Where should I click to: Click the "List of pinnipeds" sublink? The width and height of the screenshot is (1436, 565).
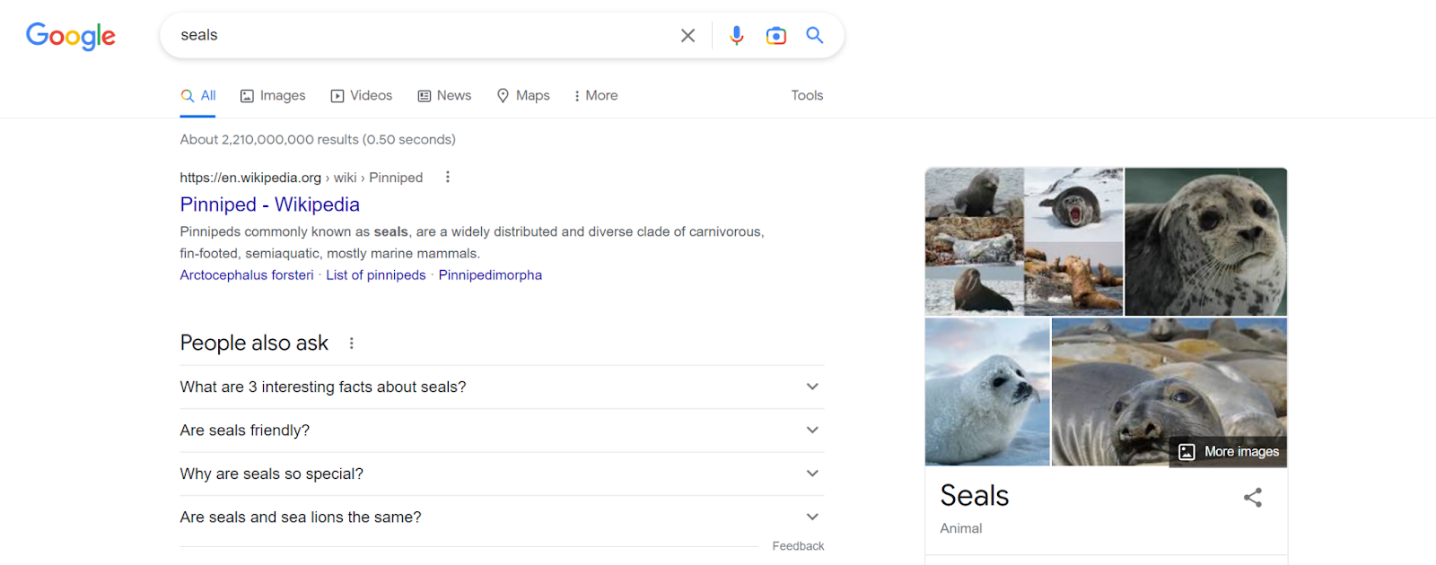(375, 275)
